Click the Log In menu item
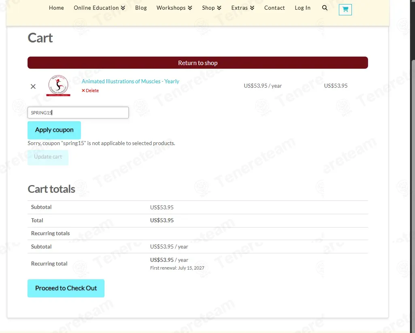This screenshot has height=333, width=415. point(302,8)
